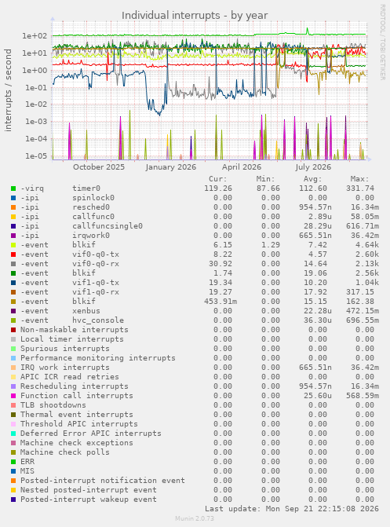This screenshot has height=527, width=390.
Task: Click the dark red Non-maskable interrupts swatch
Action: click(13, 330)
